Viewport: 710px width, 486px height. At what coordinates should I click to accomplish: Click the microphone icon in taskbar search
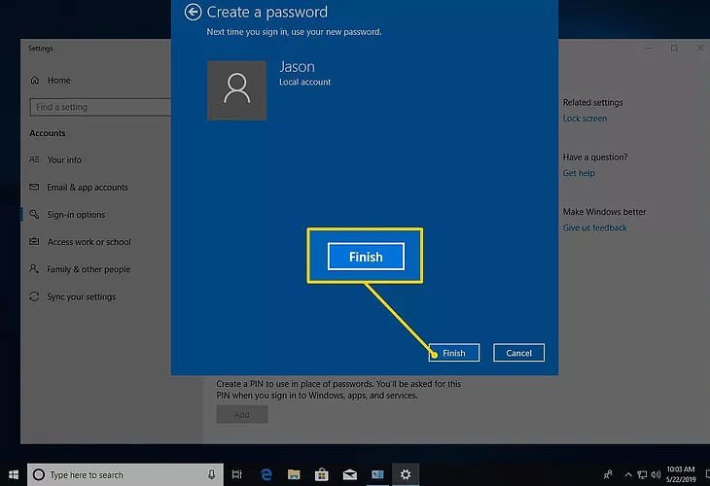coord(210,474)
